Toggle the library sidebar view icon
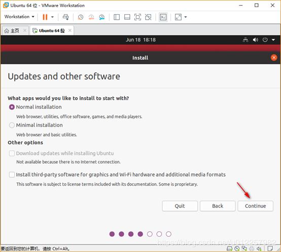Image resolution: width=281 pixels, height=252 pixels. click(117, 17)
